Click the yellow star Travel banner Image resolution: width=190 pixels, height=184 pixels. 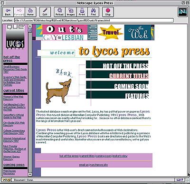coord(111,32)
